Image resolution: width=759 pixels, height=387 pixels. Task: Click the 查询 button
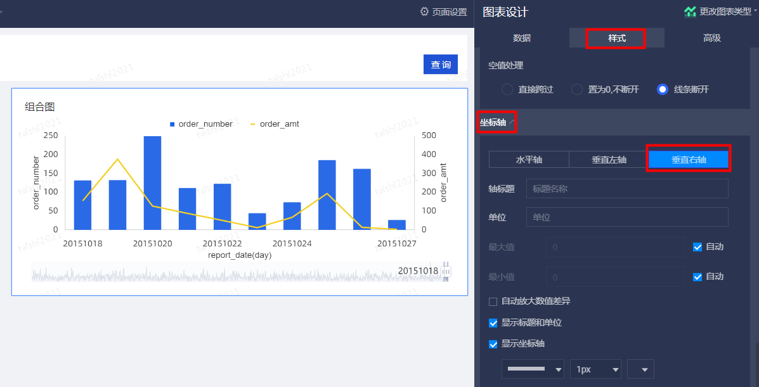[x=441, y=65]
